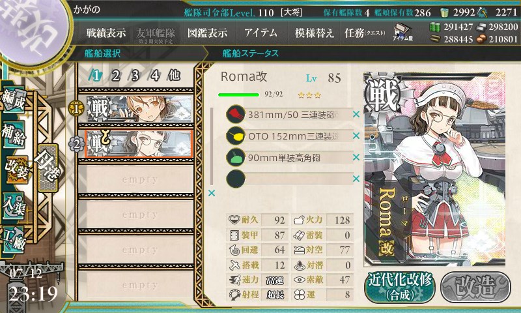Select the empty fourth equipment slot

point(290,179)
